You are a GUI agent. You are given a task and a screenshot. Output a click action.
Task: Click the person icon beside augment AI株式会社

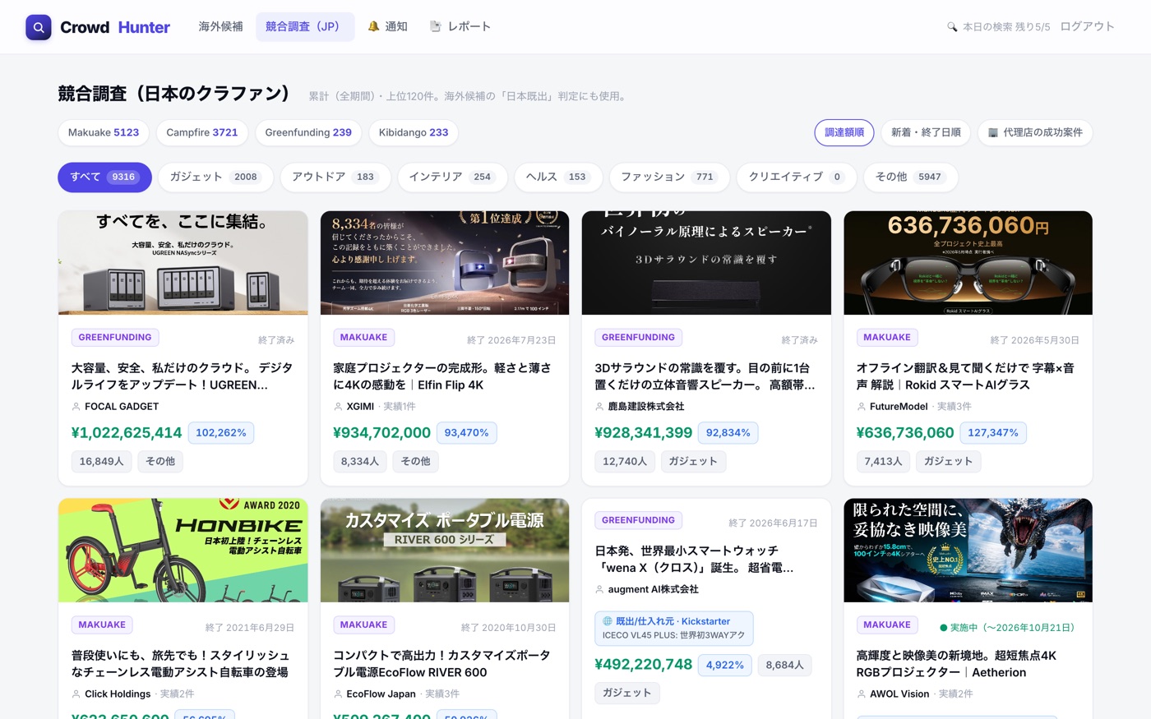tap(599, 589)
